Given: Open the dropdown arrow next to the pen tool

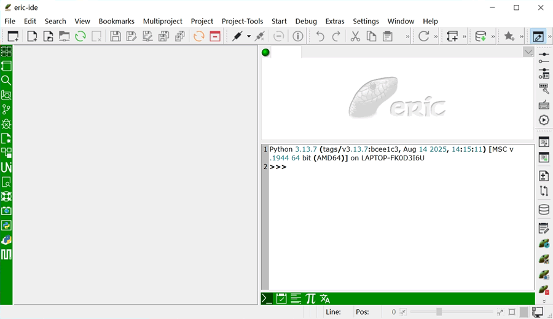Looking at the screenshot, I should (249, 36).
